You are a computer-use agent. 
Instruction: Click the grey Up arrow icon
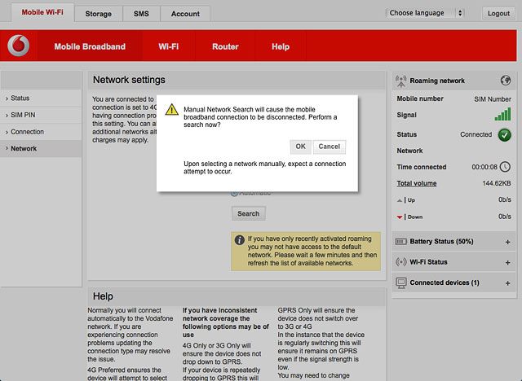pyautogui.click(x=400, y=200)
